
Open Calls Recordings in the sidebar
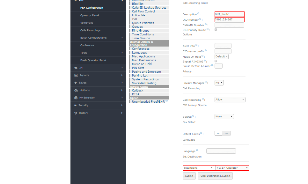point(90,30)
